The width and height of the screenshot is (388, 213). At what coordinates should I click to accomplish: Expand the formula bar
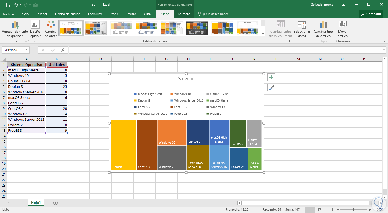[x=384, y=50]
